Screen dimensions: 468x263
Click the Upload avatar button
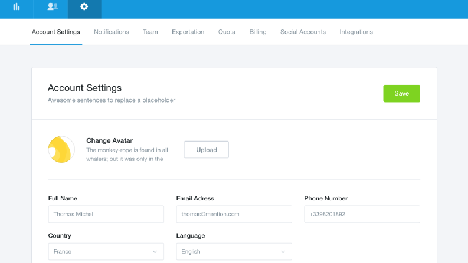click(206, 150)
